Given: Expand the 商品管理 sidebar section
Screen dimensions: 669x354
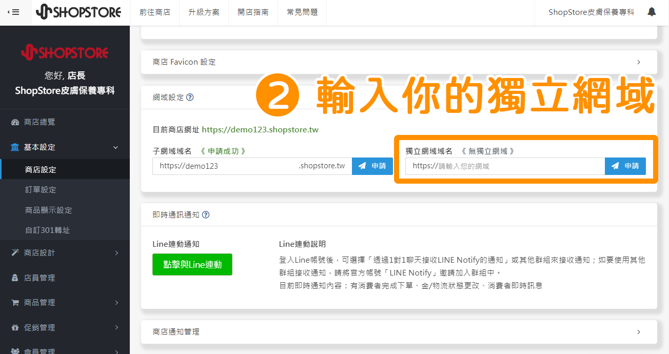Looking at the screenshot, I should (65, 303).
